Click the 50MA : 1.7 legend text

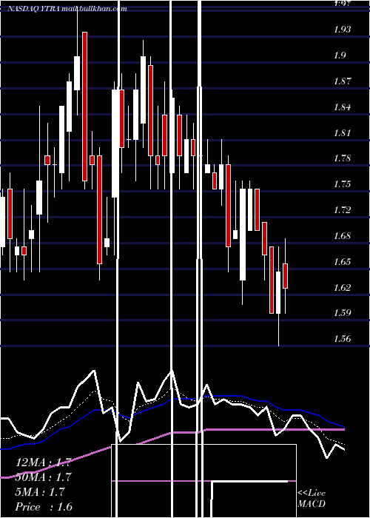click(x=43, y=477)
